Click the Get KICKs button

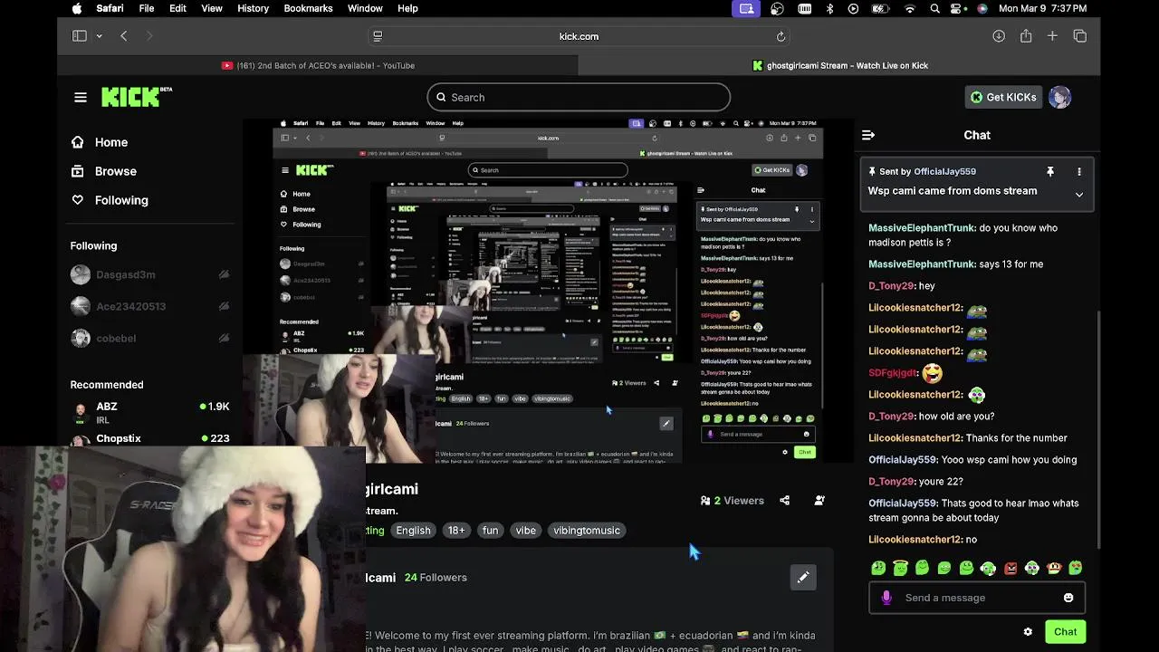pyautogui.click(x=1003, y=97)
